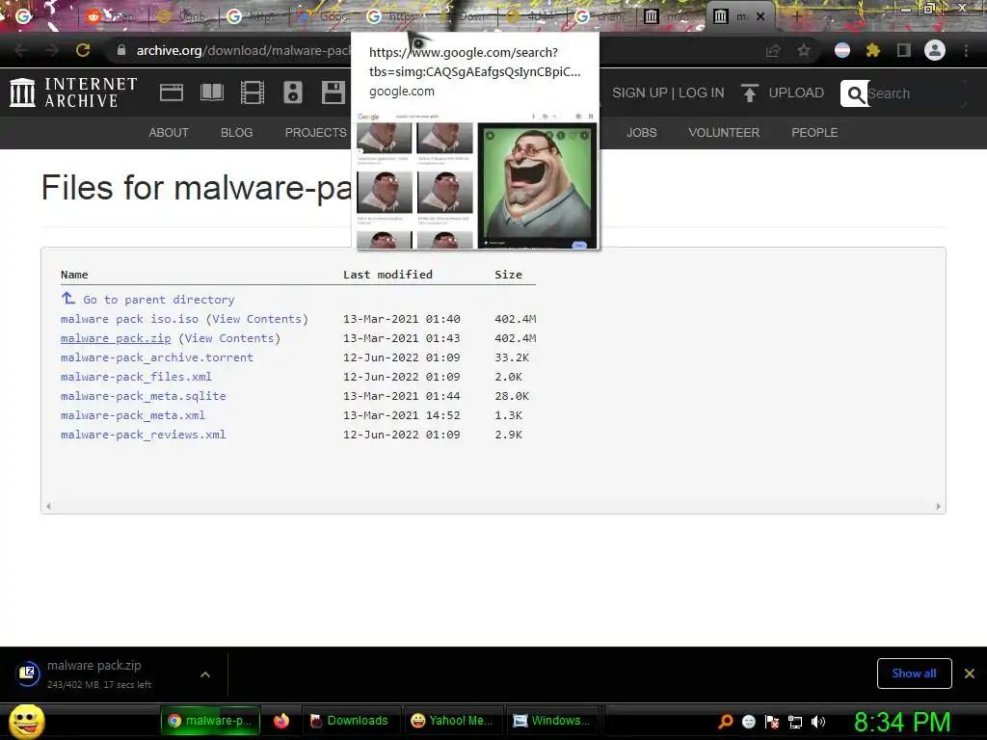Viewport: 987px width, 740px height.
Task: Click the striped flag extension icon
Action: click(842, 50)
